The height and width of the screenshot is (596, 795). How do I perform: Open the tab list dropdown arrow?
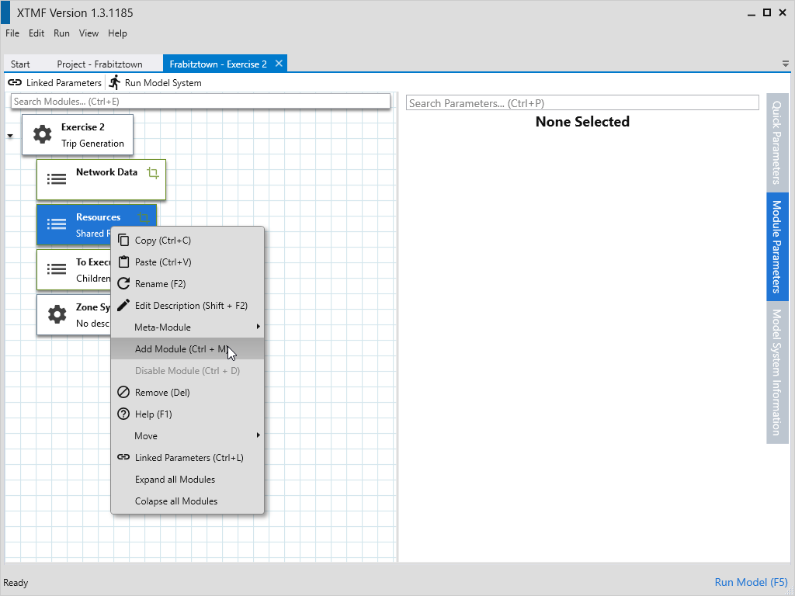785,64
